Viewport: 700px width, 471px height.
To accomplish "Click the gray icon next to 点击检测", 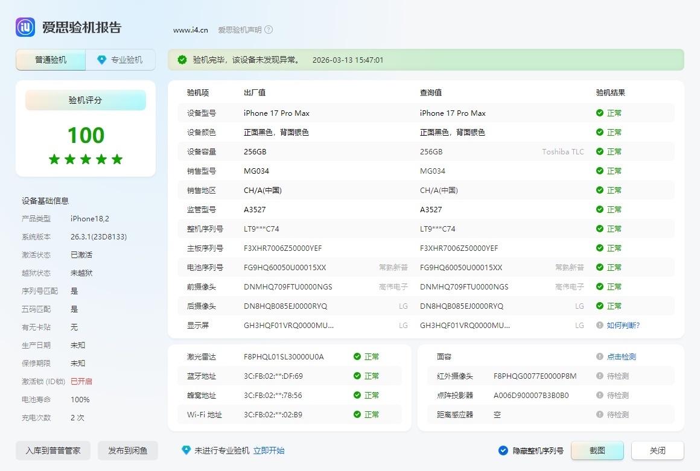I will tap(599, 356).
